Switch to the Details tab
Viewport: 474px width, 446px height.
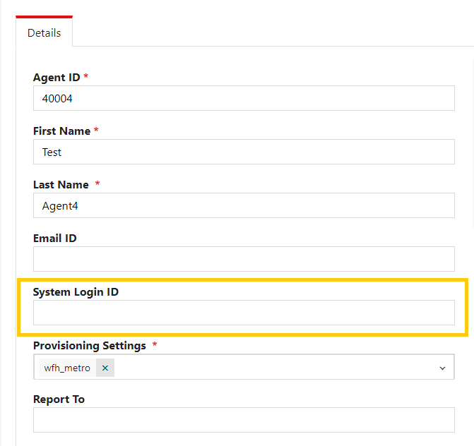[44, 33]
